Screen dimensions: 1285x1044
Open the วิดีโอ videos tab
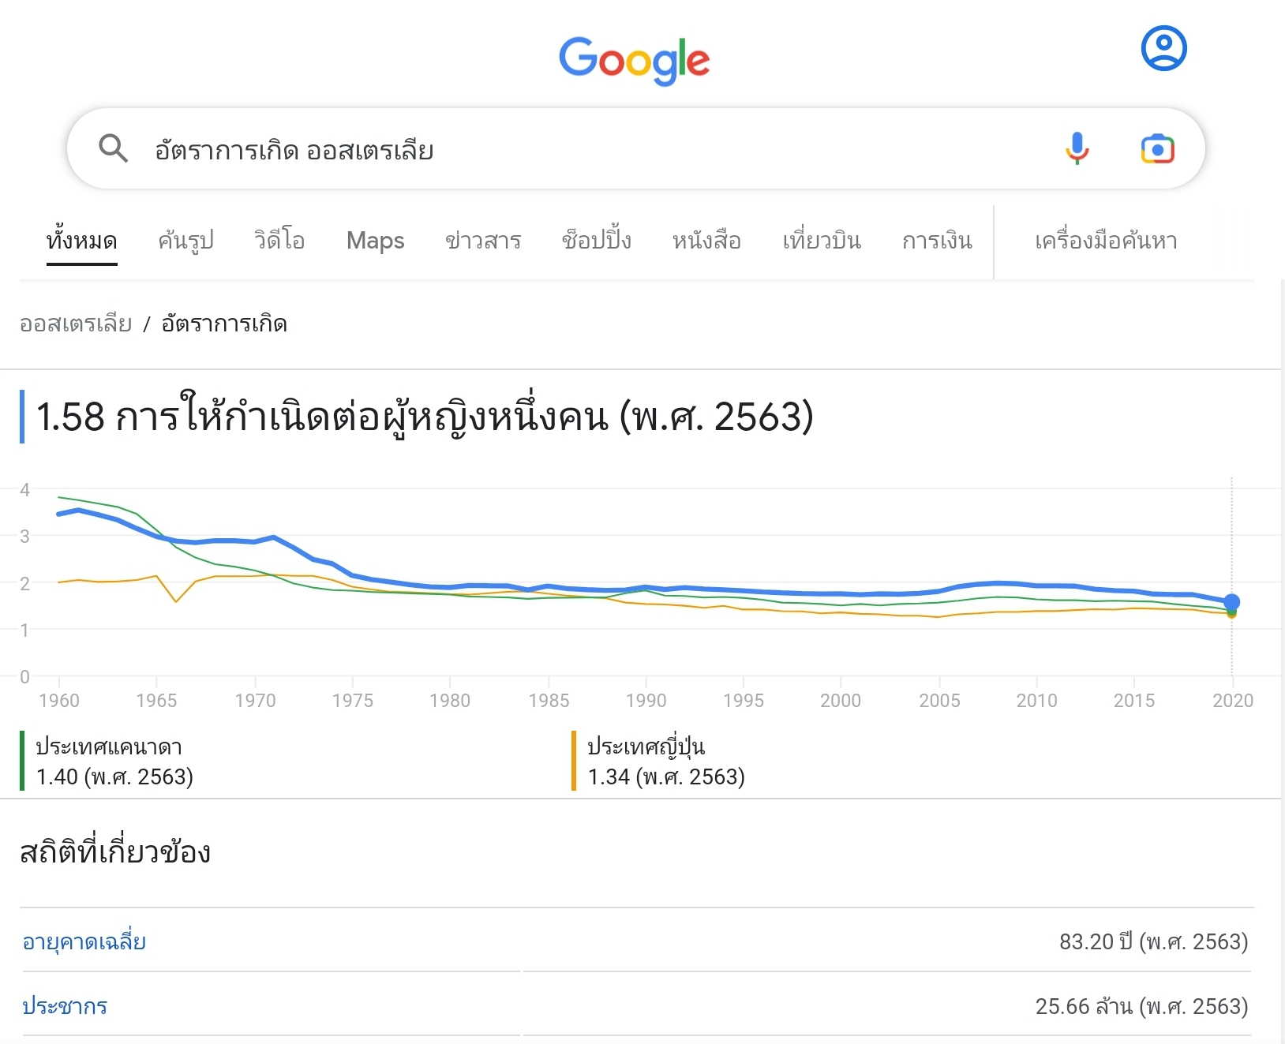tap(279, 241)
